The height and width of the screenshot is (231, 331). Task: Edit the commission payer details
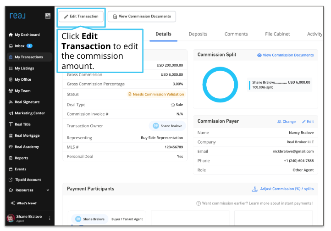tap(308, 122)
